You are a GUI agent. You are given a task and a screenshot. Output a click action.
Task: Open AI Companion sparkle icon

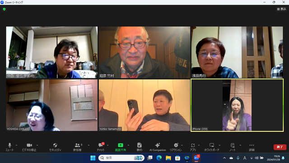(x=158, y=147)
